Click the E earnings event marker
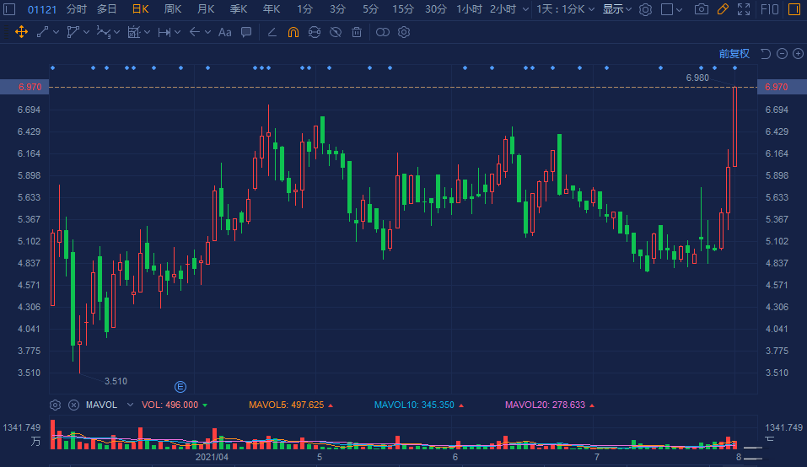807x467 pixels. click(180, 387)
